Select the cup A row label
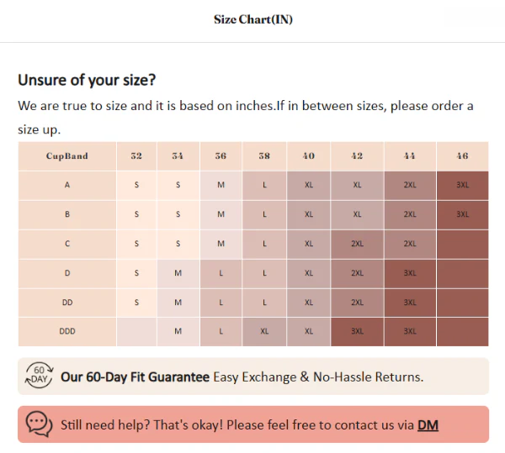Image resolution: width=505 pixels, height=453 pixels. click(67, 185)
